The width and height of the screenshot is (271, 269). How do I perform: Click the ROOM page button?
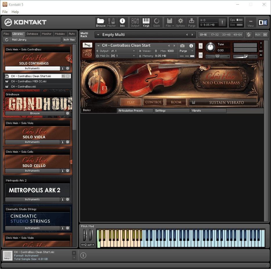click(x=176, y=102)
